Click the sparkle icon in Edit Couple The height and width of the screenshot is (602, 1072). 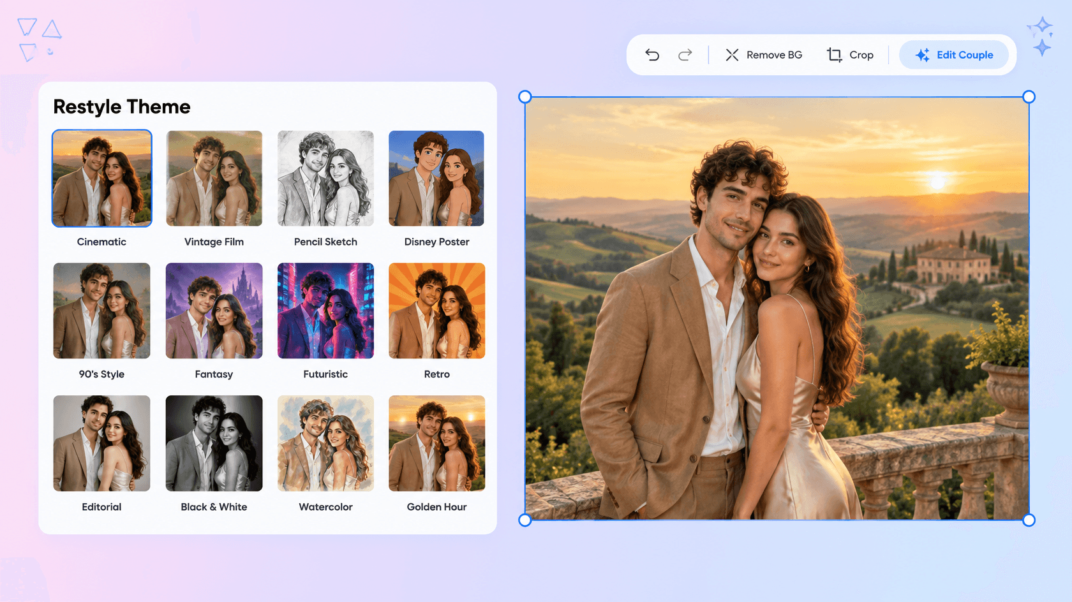(923, 55)
